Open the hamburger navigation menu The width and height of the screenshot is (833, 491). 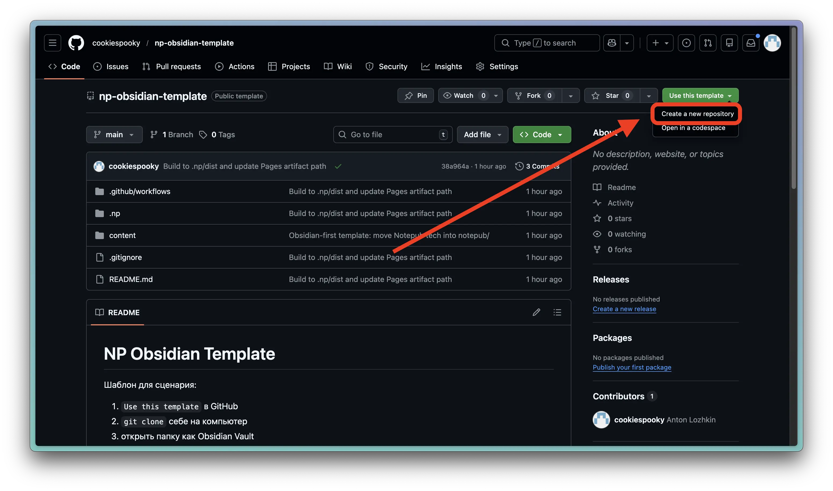52,43
